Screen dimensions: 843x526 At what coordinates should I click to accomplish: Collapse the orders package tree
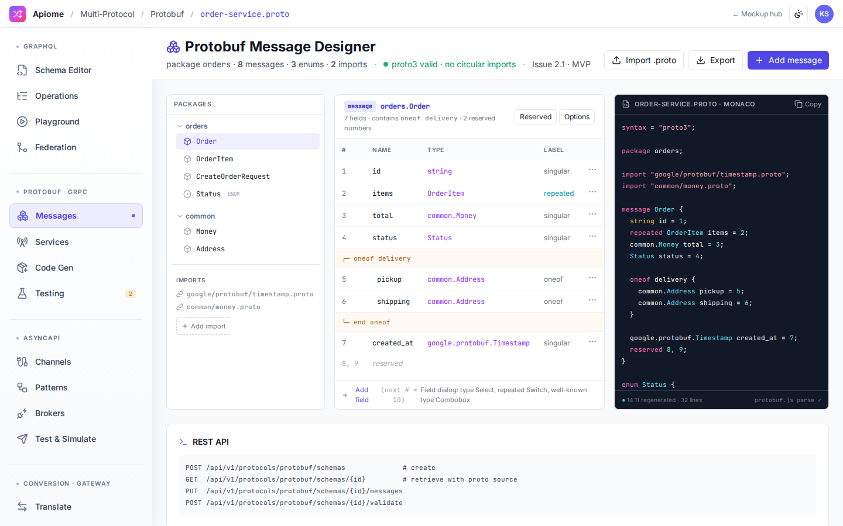click(x=180, y=126)
